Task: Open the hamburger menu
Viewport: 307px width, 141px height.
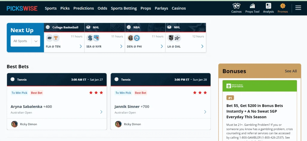Action: pos(298,8)
